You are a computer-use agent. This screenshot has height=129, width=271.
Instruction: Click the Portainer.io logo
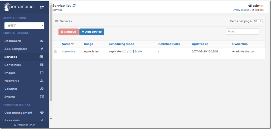tap(19, 7)
